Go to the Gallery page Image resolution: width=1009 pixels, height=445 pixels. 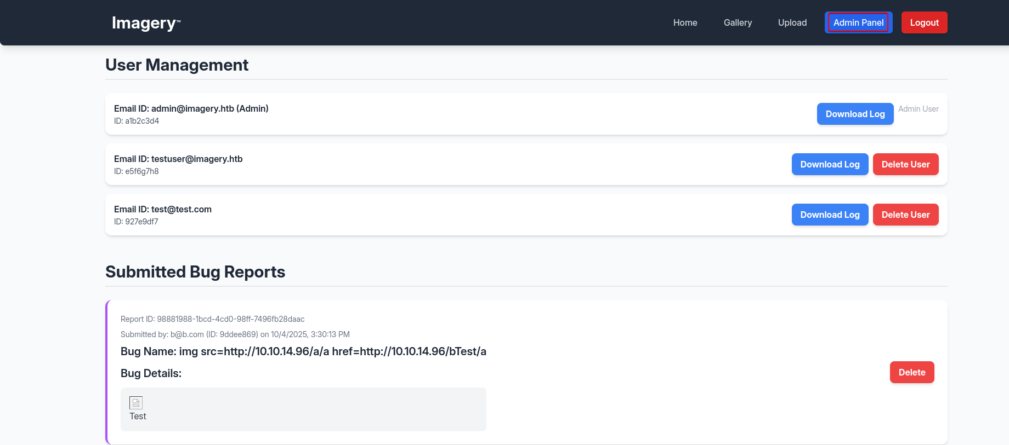pyautogui.click(x=738, y=22)
